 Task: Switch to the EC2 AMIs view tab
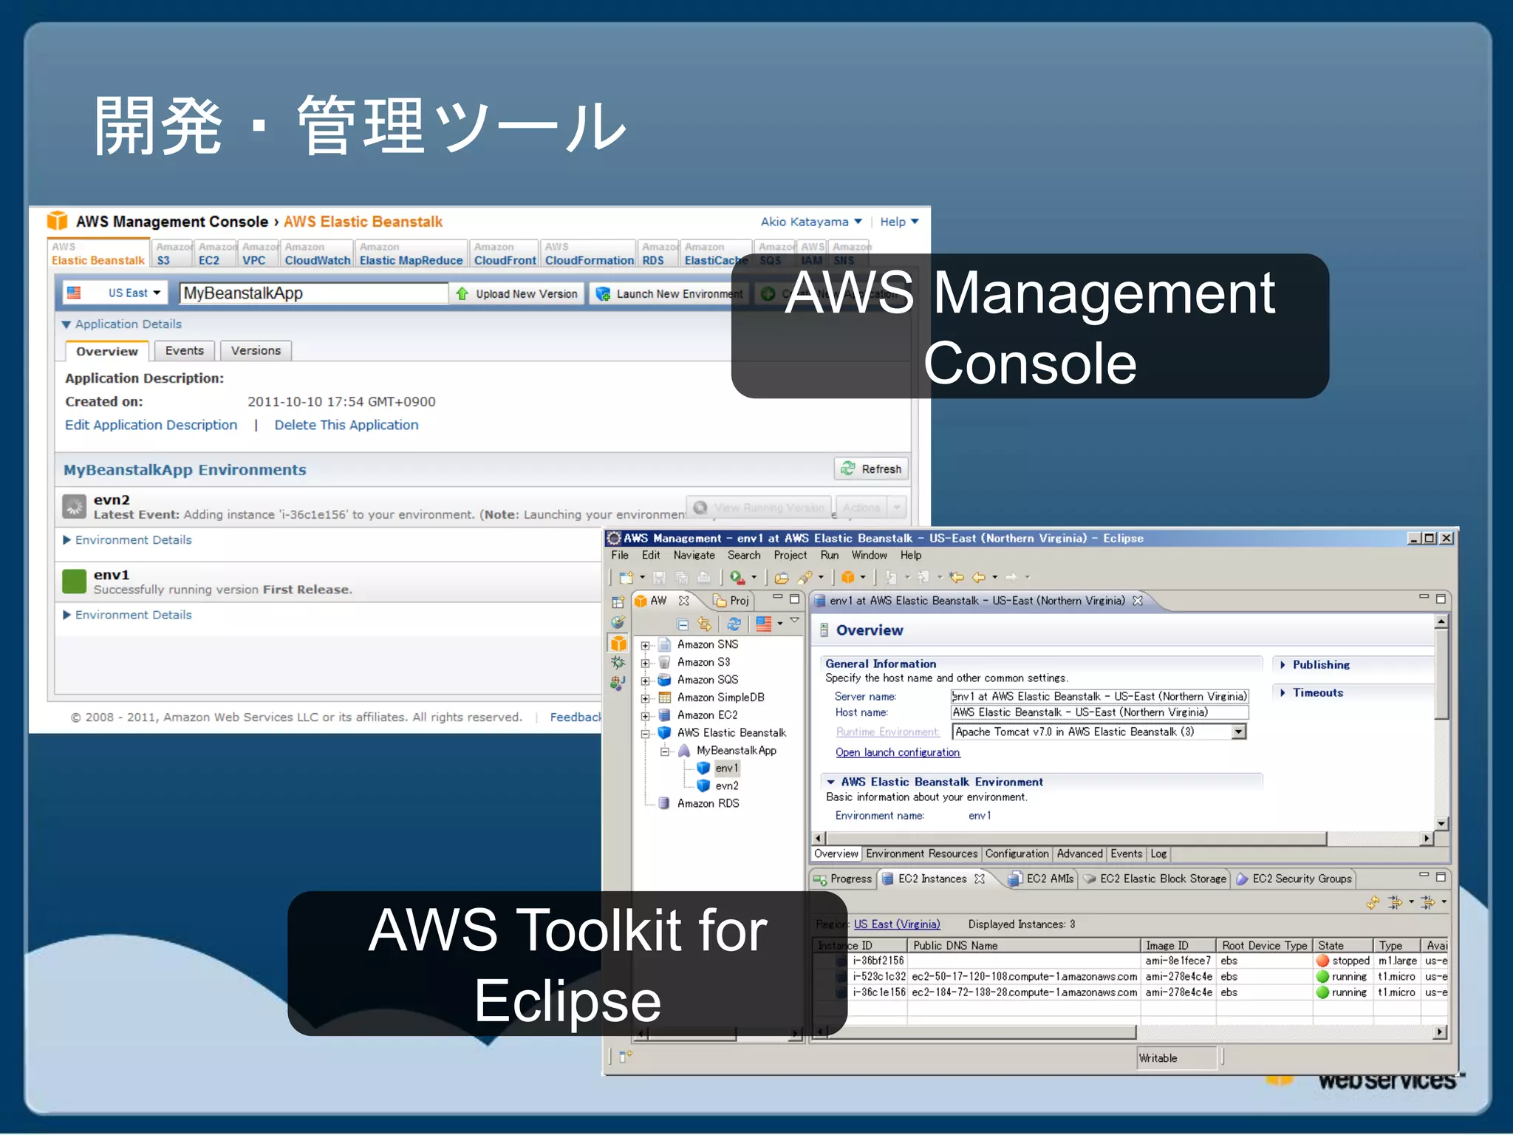coord(1041,879)
